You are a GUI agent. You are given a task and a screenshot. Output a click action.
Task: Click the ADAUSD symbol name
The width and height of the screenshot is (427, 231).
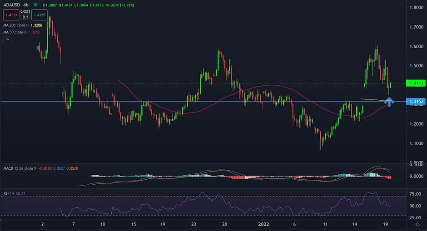click(11, 4)
